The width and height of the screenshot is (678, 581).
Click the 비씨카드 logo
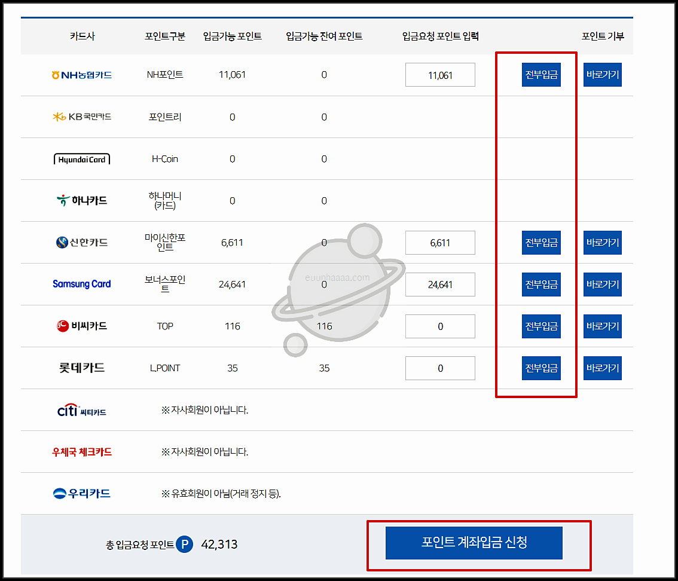[x=81, y=326]
